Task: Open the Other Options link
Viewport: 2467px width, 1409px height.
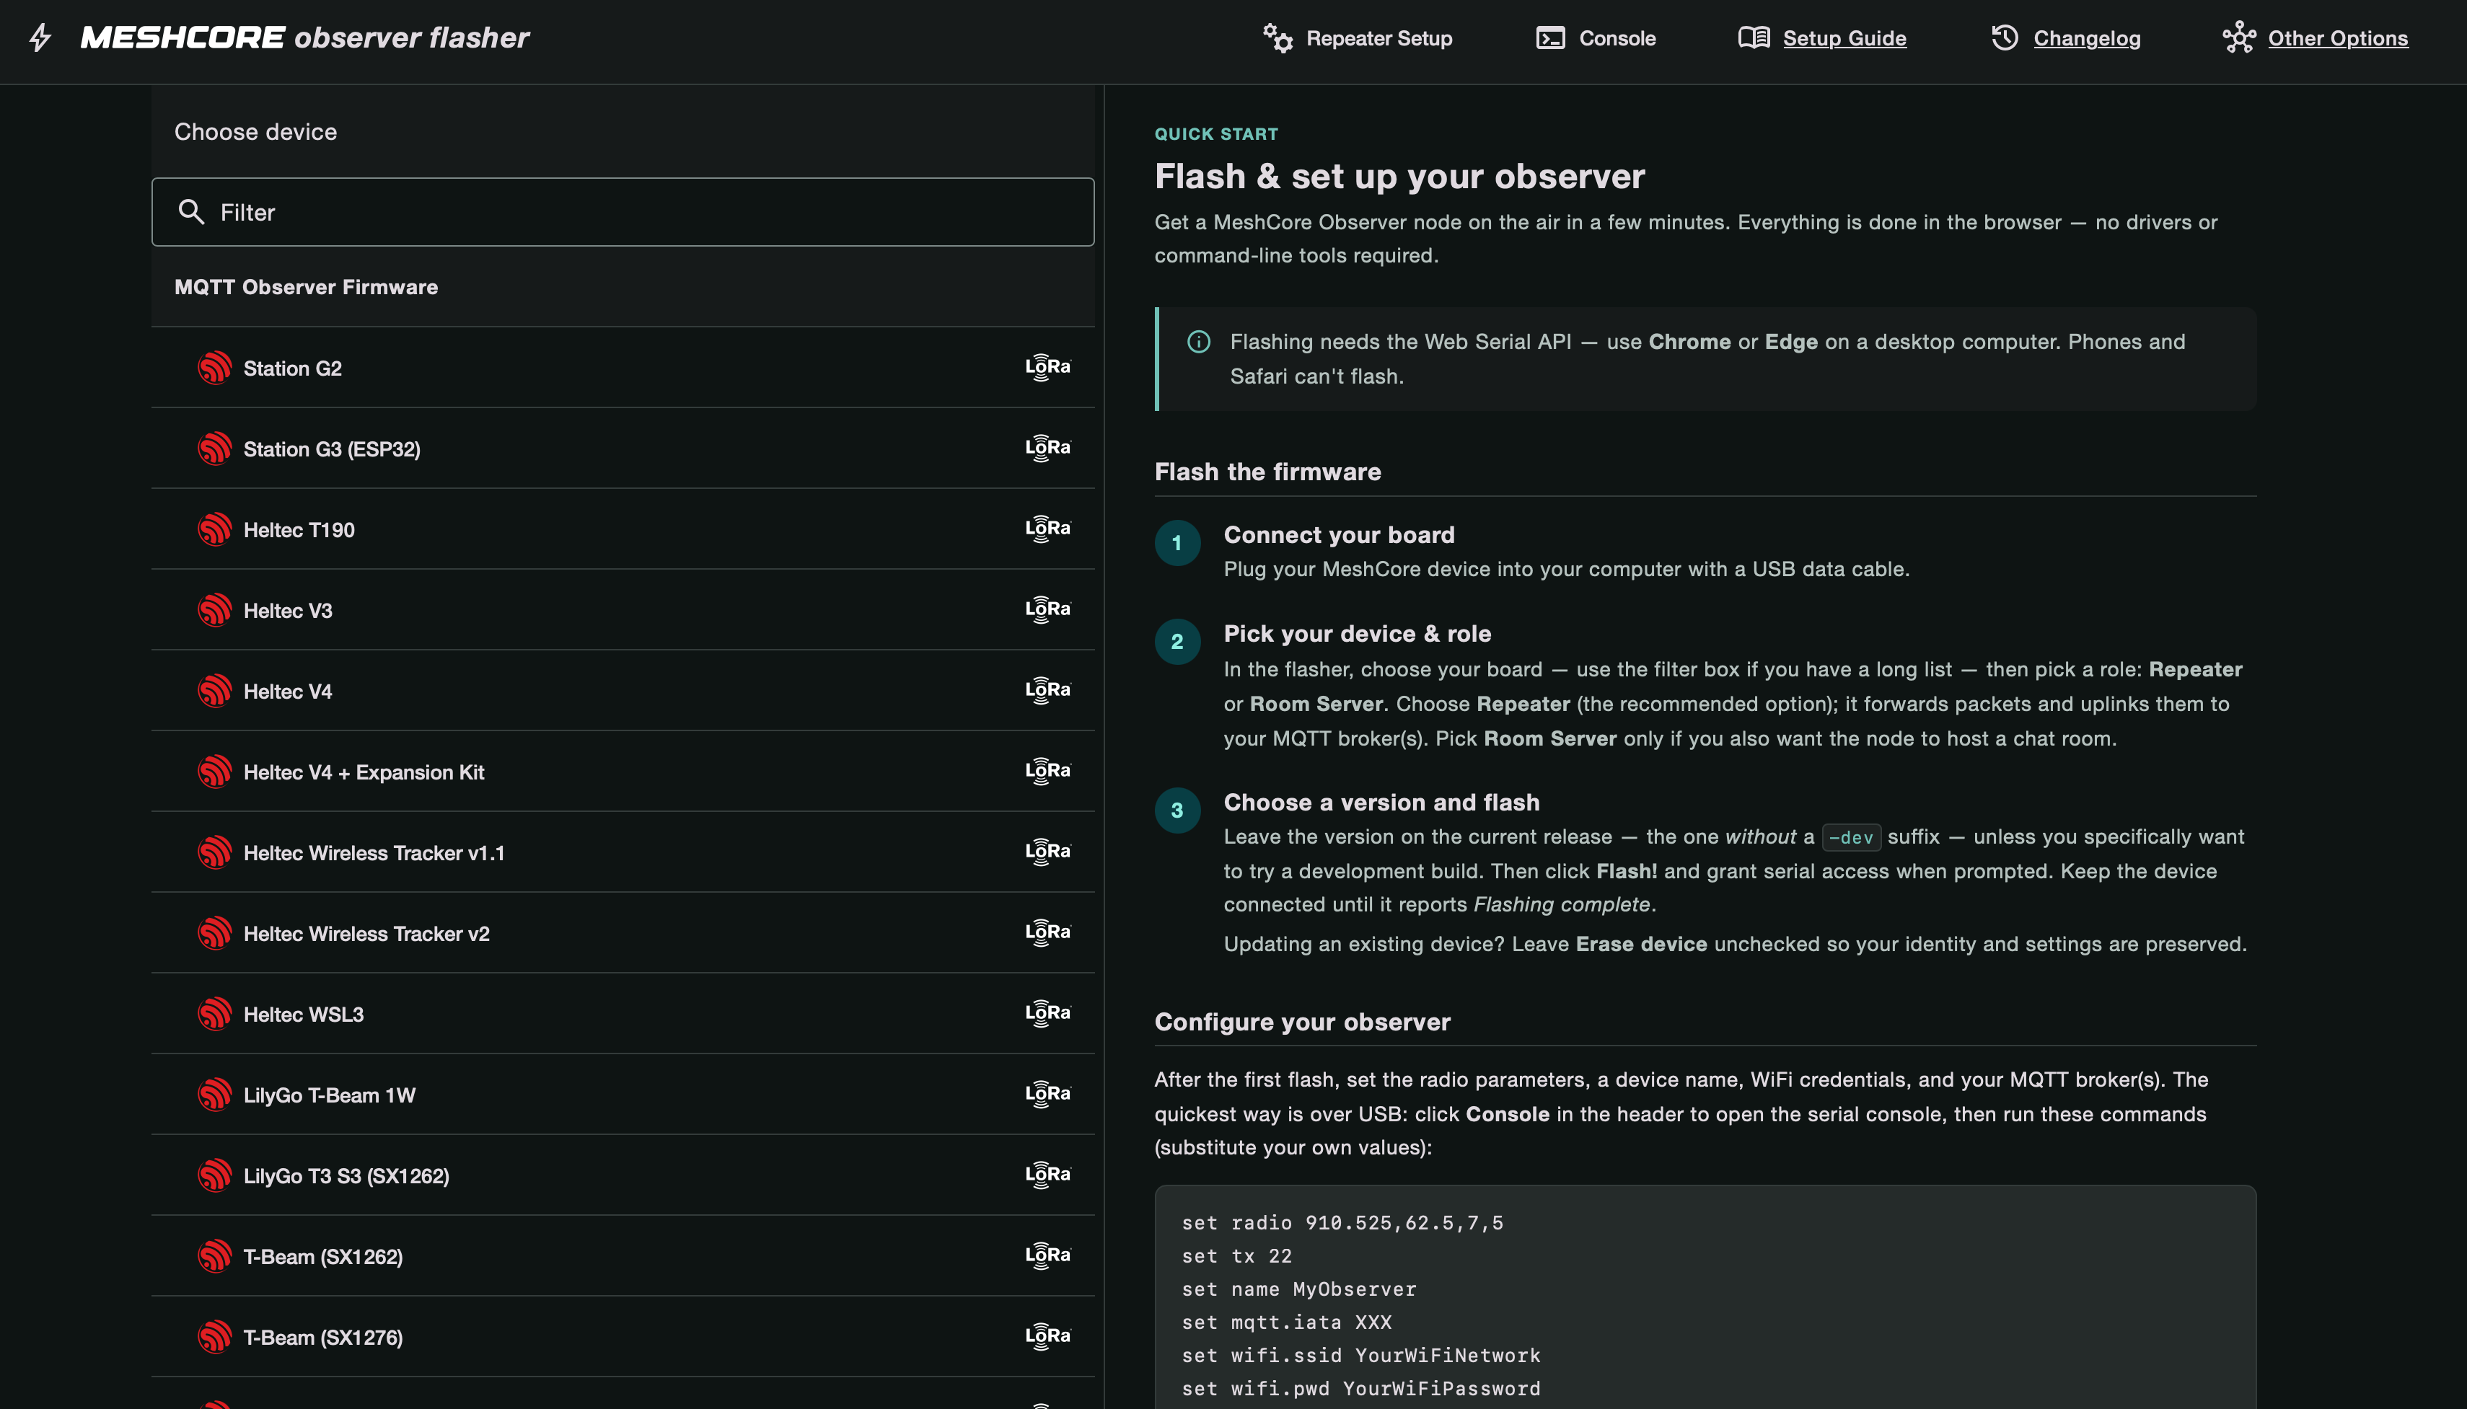Action: click(2337, 37)
